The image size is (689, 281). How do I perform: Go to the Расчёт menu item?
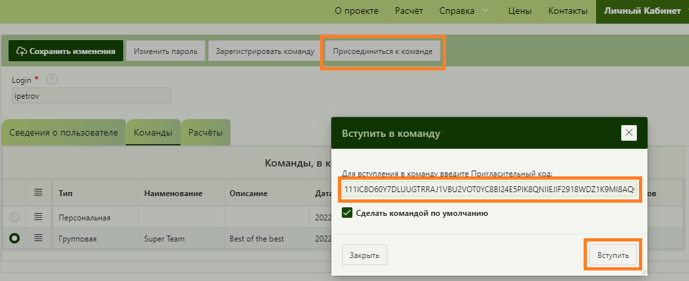click(408, 11)
